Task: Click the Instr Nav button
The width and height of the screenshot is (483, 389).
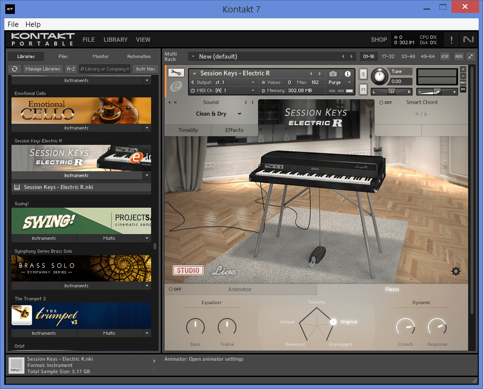Action: [x=145, y=69]
